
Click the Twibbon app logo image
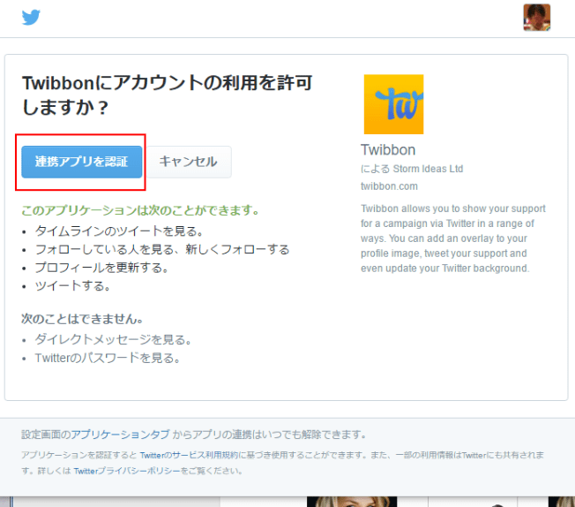[x=393, y=104]
